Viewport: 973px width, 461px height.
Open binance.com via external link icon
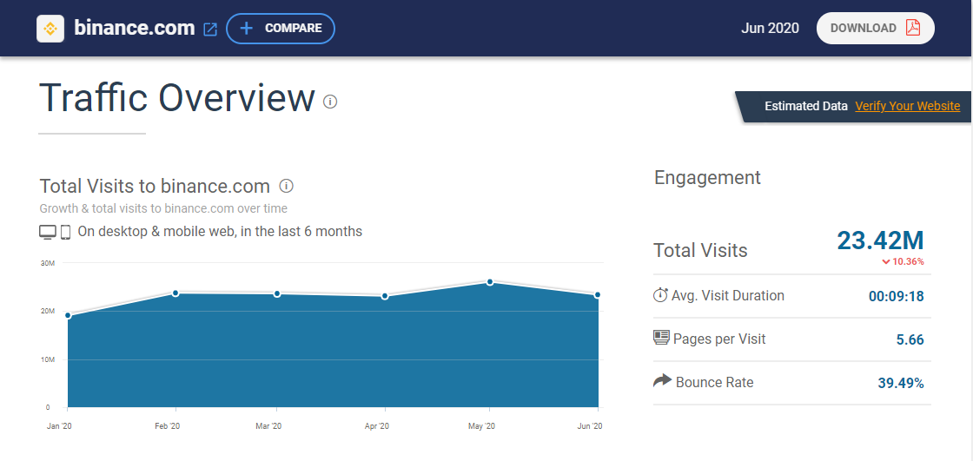tap(210, 30)
